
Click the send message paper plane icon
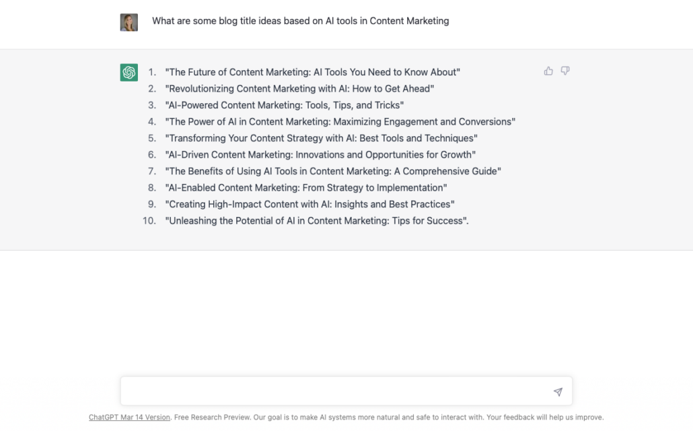tap(558, 392)
